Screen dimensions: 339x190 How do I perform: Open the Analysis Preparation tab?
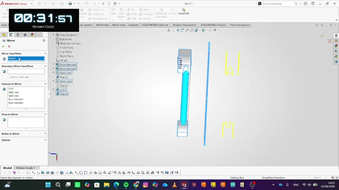[x=184, y=25]
